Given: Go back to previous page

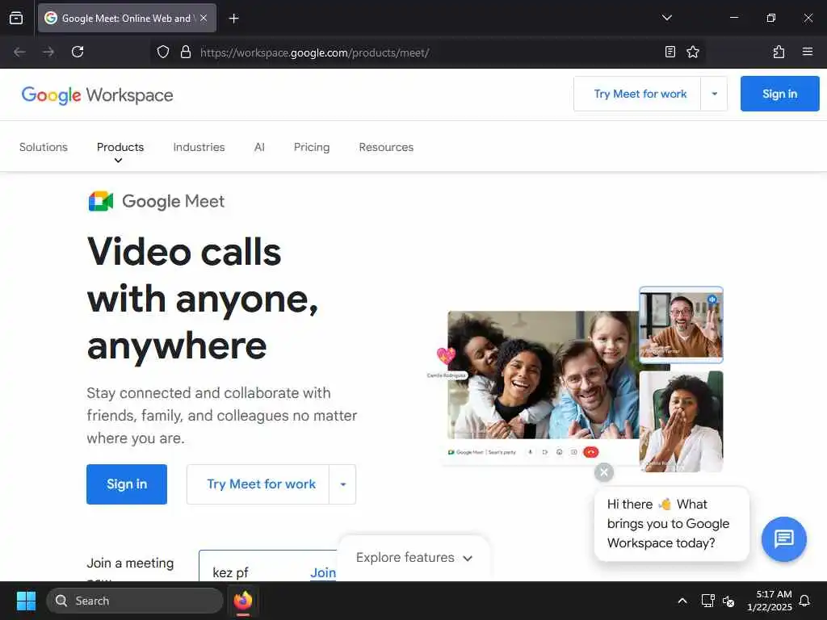Looking at the screenshot, I should (x=20, y=52).
